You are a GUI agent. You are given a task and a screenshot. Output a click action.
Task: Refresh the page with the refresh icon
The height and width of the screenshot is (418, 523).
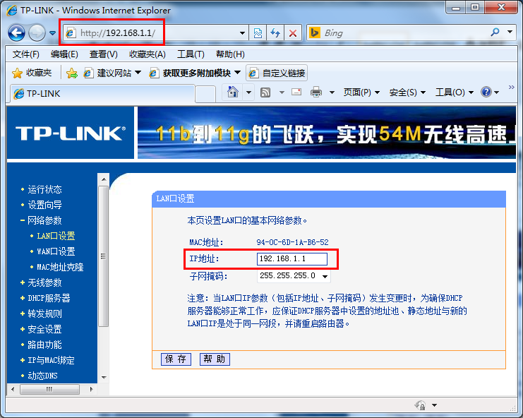275,33
